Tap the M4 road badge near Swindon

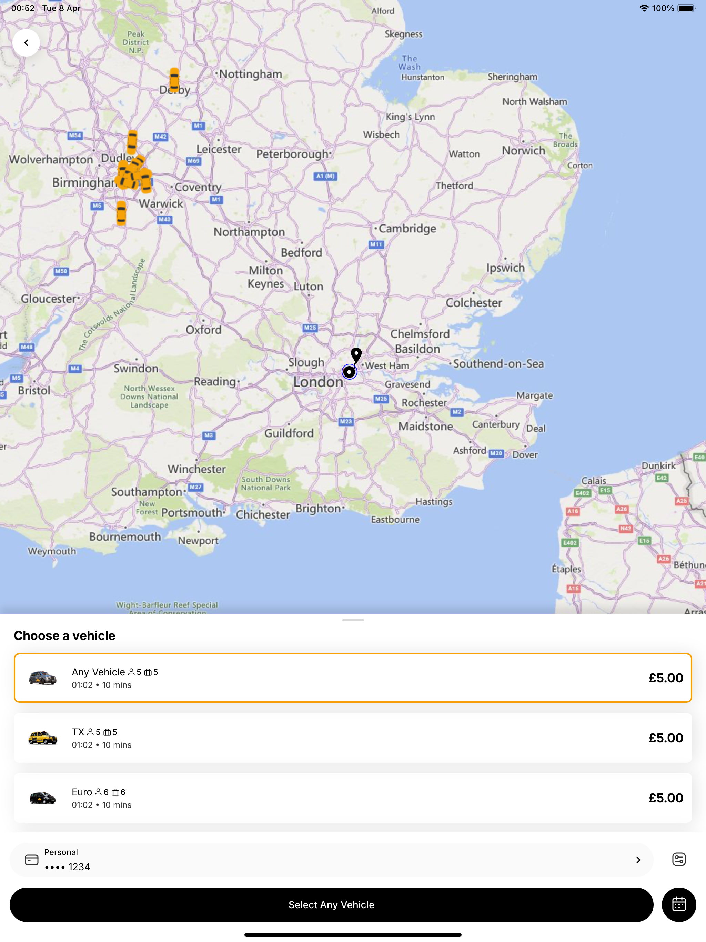click(74, 368)
